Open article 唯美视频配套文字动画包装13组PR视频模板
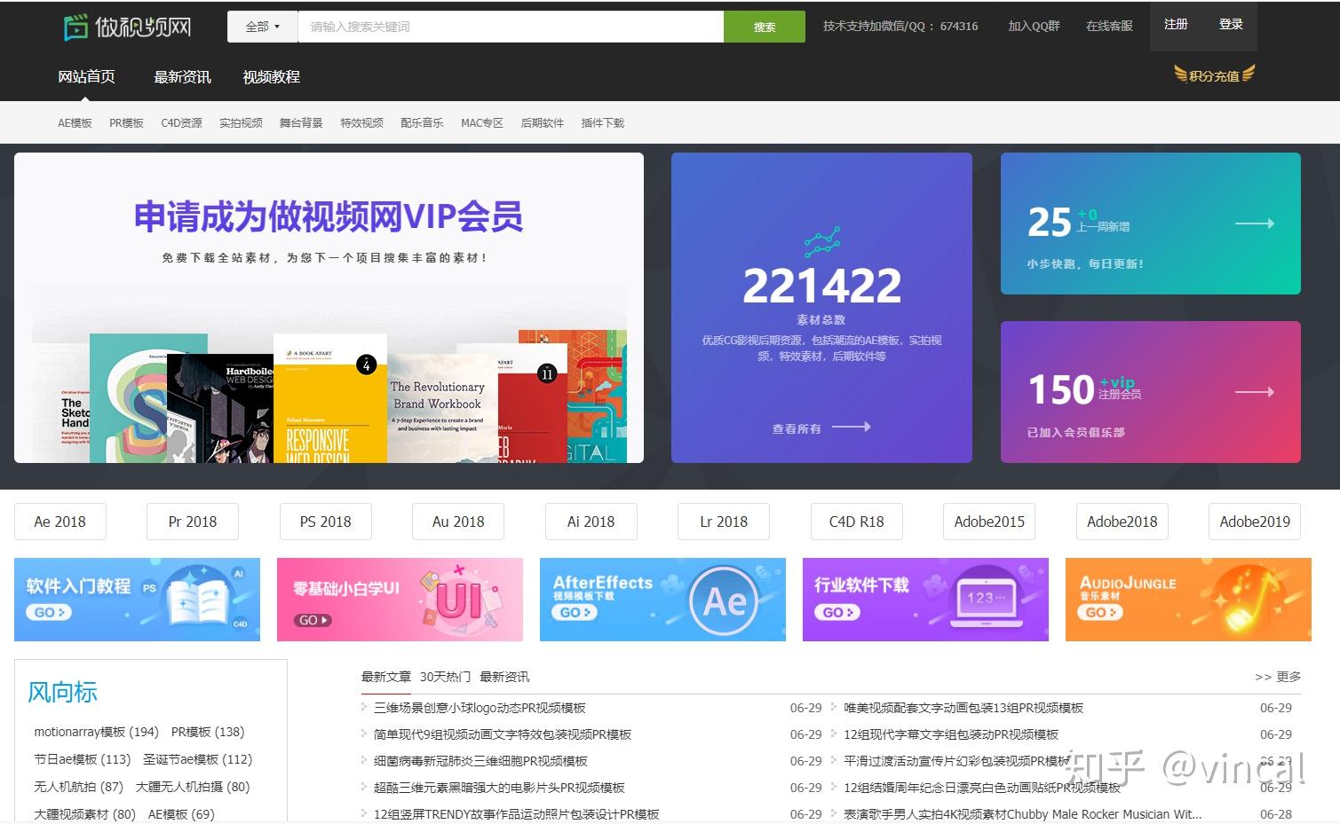1340x824 pixels. pyautogui.click(x=963, y=708)
